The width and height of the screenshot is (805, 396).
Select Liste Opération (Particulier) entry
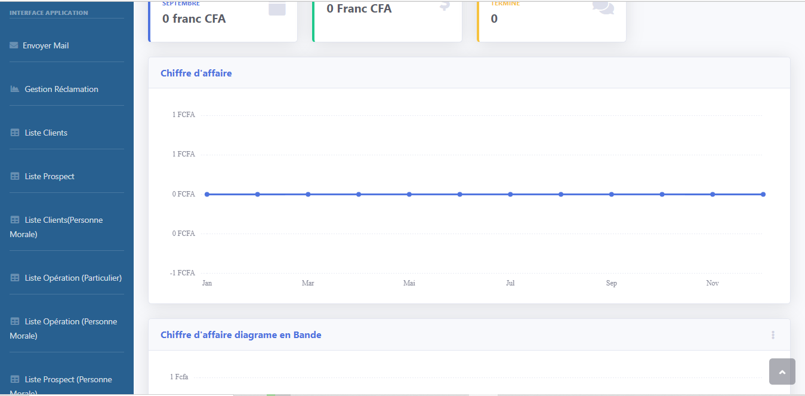coord(73,278)
